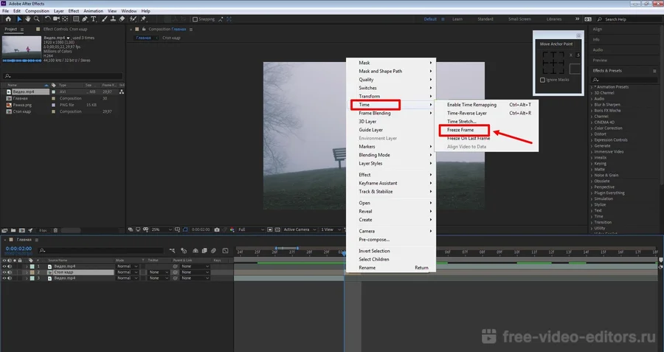
Task: Toggle the Snapping checkbox
Action: point(195,19)
